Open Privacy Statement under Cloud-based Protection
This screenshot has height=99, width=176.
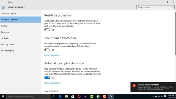[x=52, y=55]
